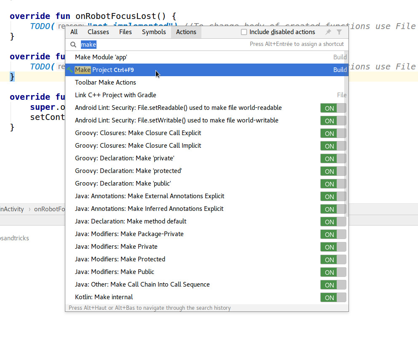Toggle Java Make Private switch
Image resolution: width=418 pixels, height=343 pixels.
333,247
